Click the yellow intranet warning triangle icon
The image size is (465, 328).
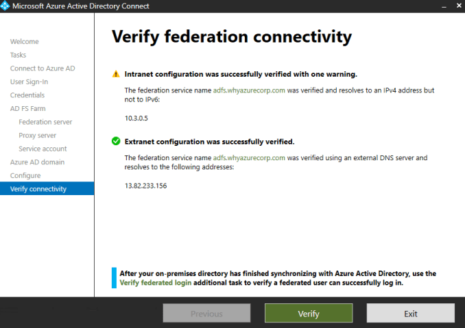pyautogui.click(x=116, y=74)
